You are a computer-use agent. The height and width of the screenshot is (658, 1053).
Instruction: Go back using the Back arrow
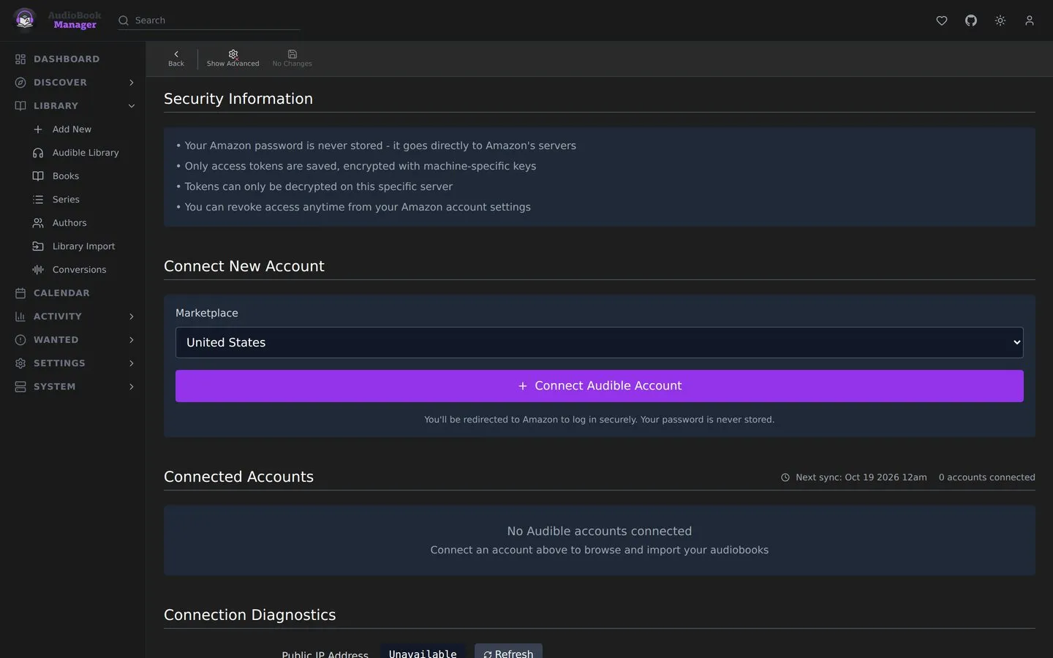(176, 58)
